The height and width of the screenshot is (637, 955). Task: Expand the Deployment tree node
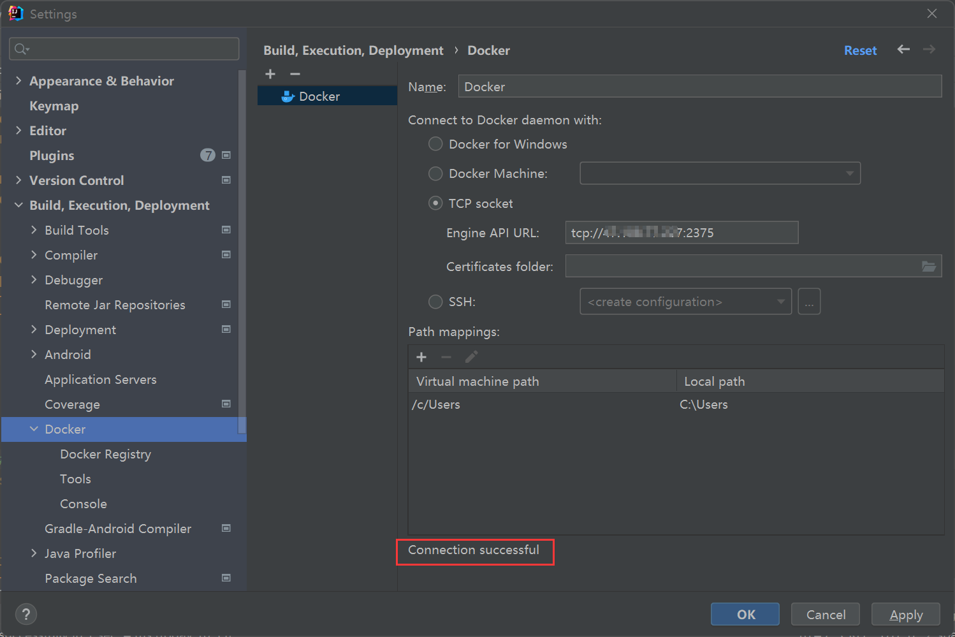34,329
